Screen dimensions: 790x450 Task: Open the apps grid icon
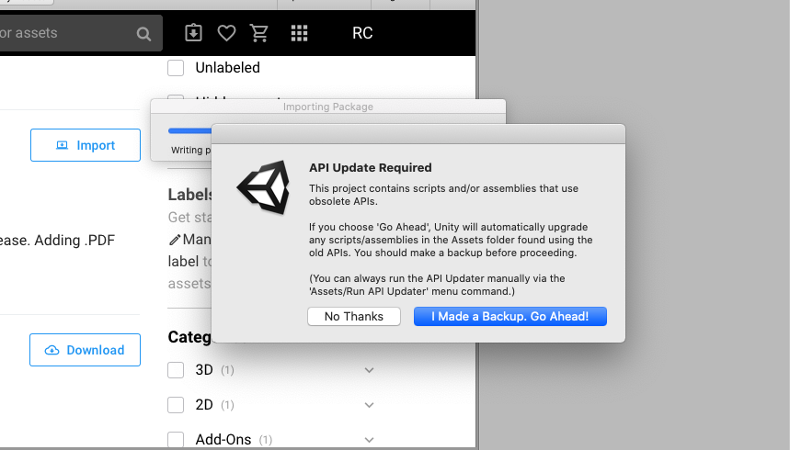point(299,33)
